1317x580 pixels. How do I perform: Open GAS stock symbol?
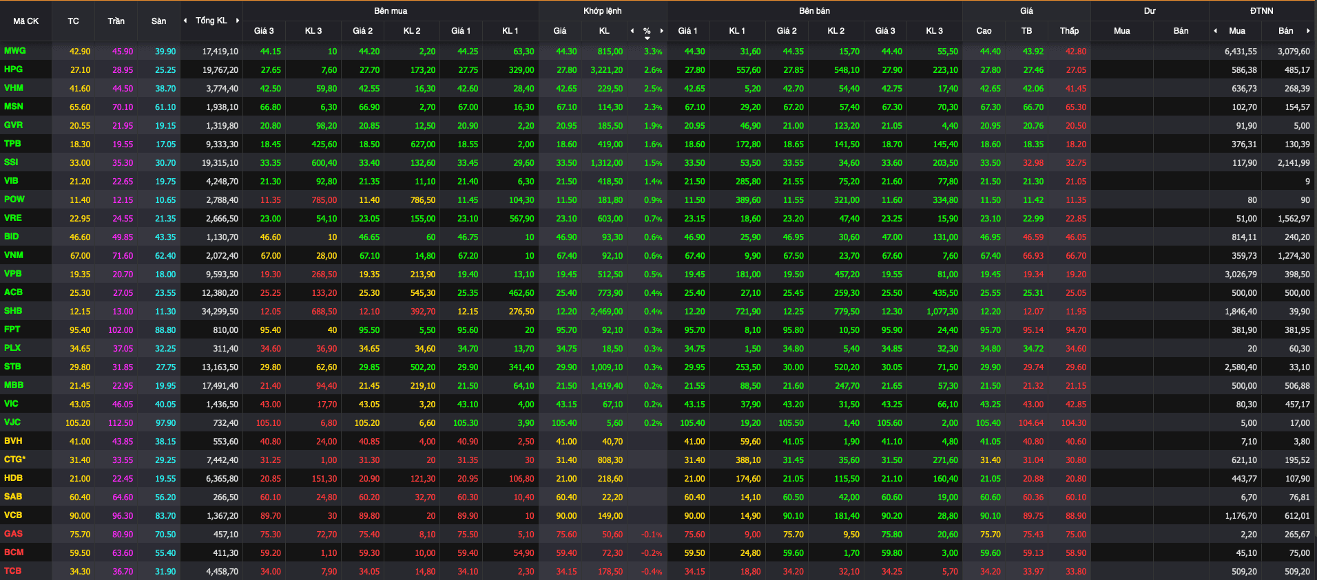pyautogui.click(x=13, y=534)
